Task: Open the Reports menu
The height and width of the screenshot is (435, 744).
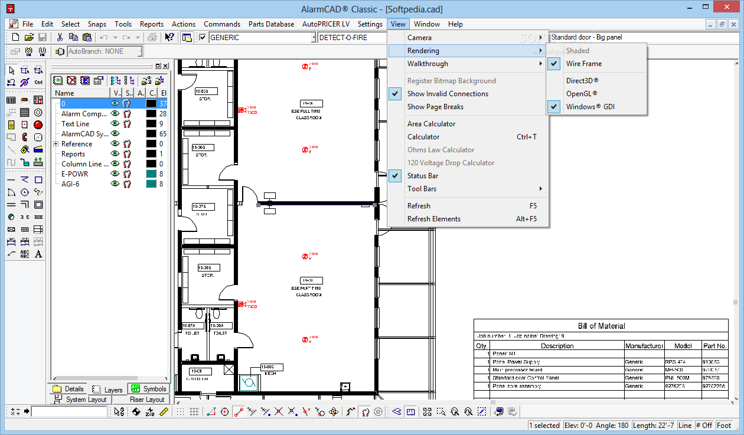Action: [152, 24]
